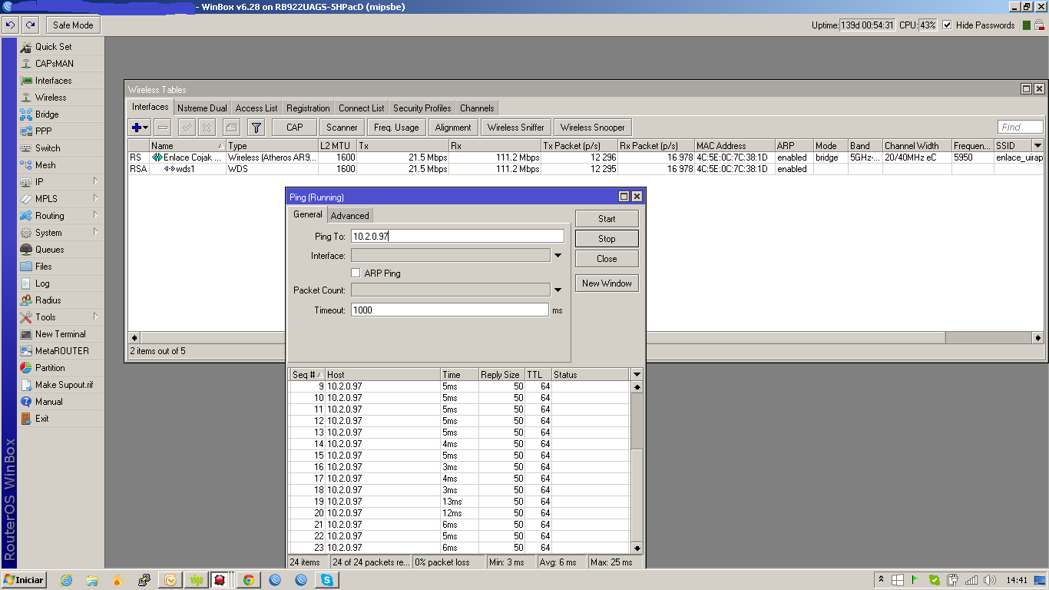Enable the ARP Ping checkbox
1049x590 pixels.
[x=356, y=273]
